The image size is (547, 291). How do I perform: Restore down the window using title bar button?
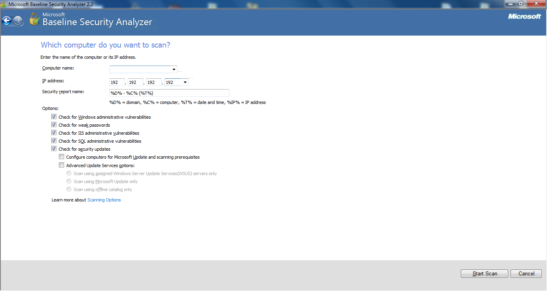tap(521, 4)
